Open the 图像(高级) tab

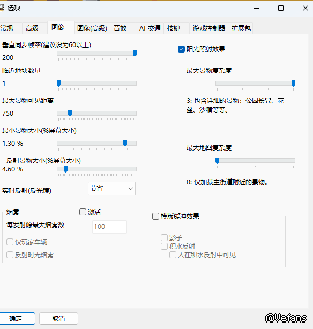coord(92,28)
